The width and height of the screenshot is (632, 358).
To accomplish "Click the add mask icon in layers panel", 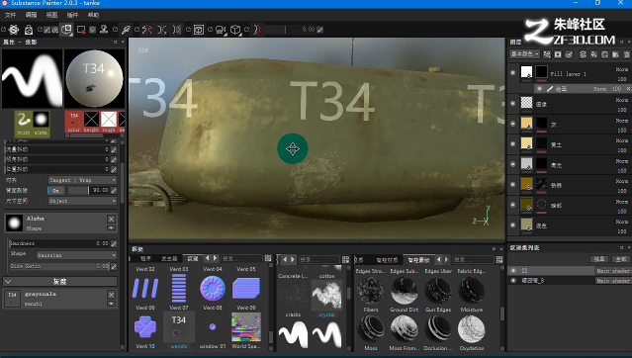I will (558, 54).
